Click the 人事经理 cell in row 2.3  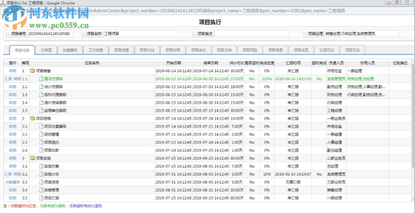337,142
